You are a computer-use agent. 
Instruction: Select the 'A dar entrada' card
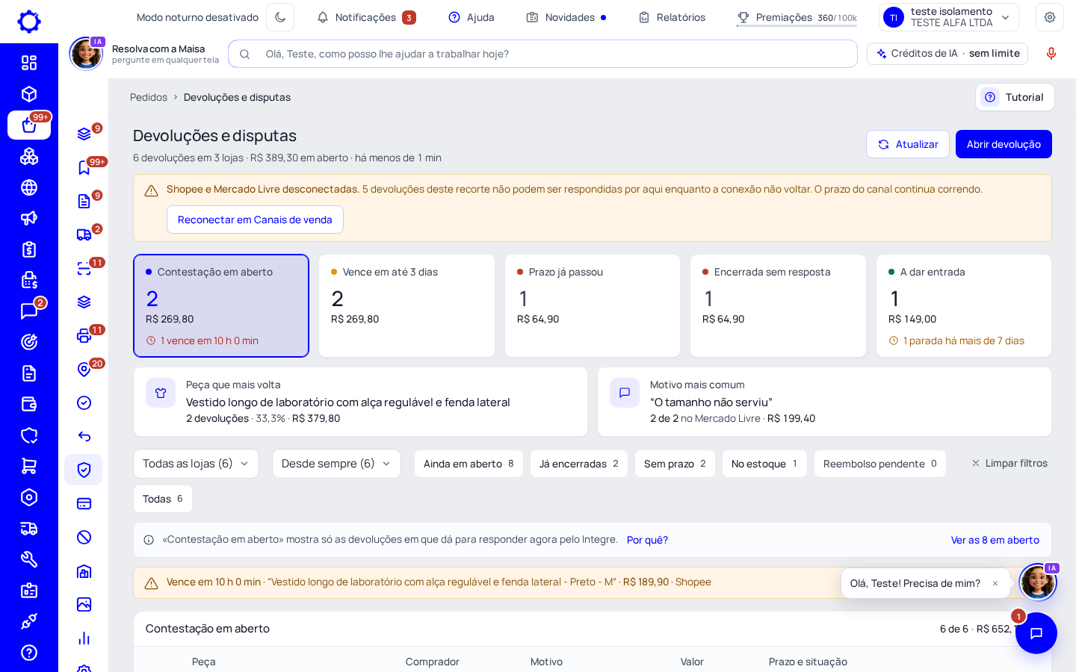(964, 306)
